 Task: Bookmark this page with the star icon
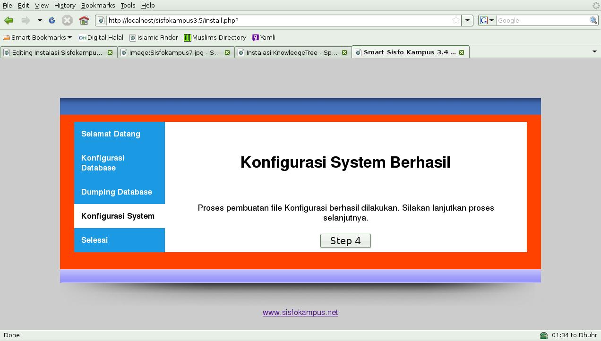point(455,20)
